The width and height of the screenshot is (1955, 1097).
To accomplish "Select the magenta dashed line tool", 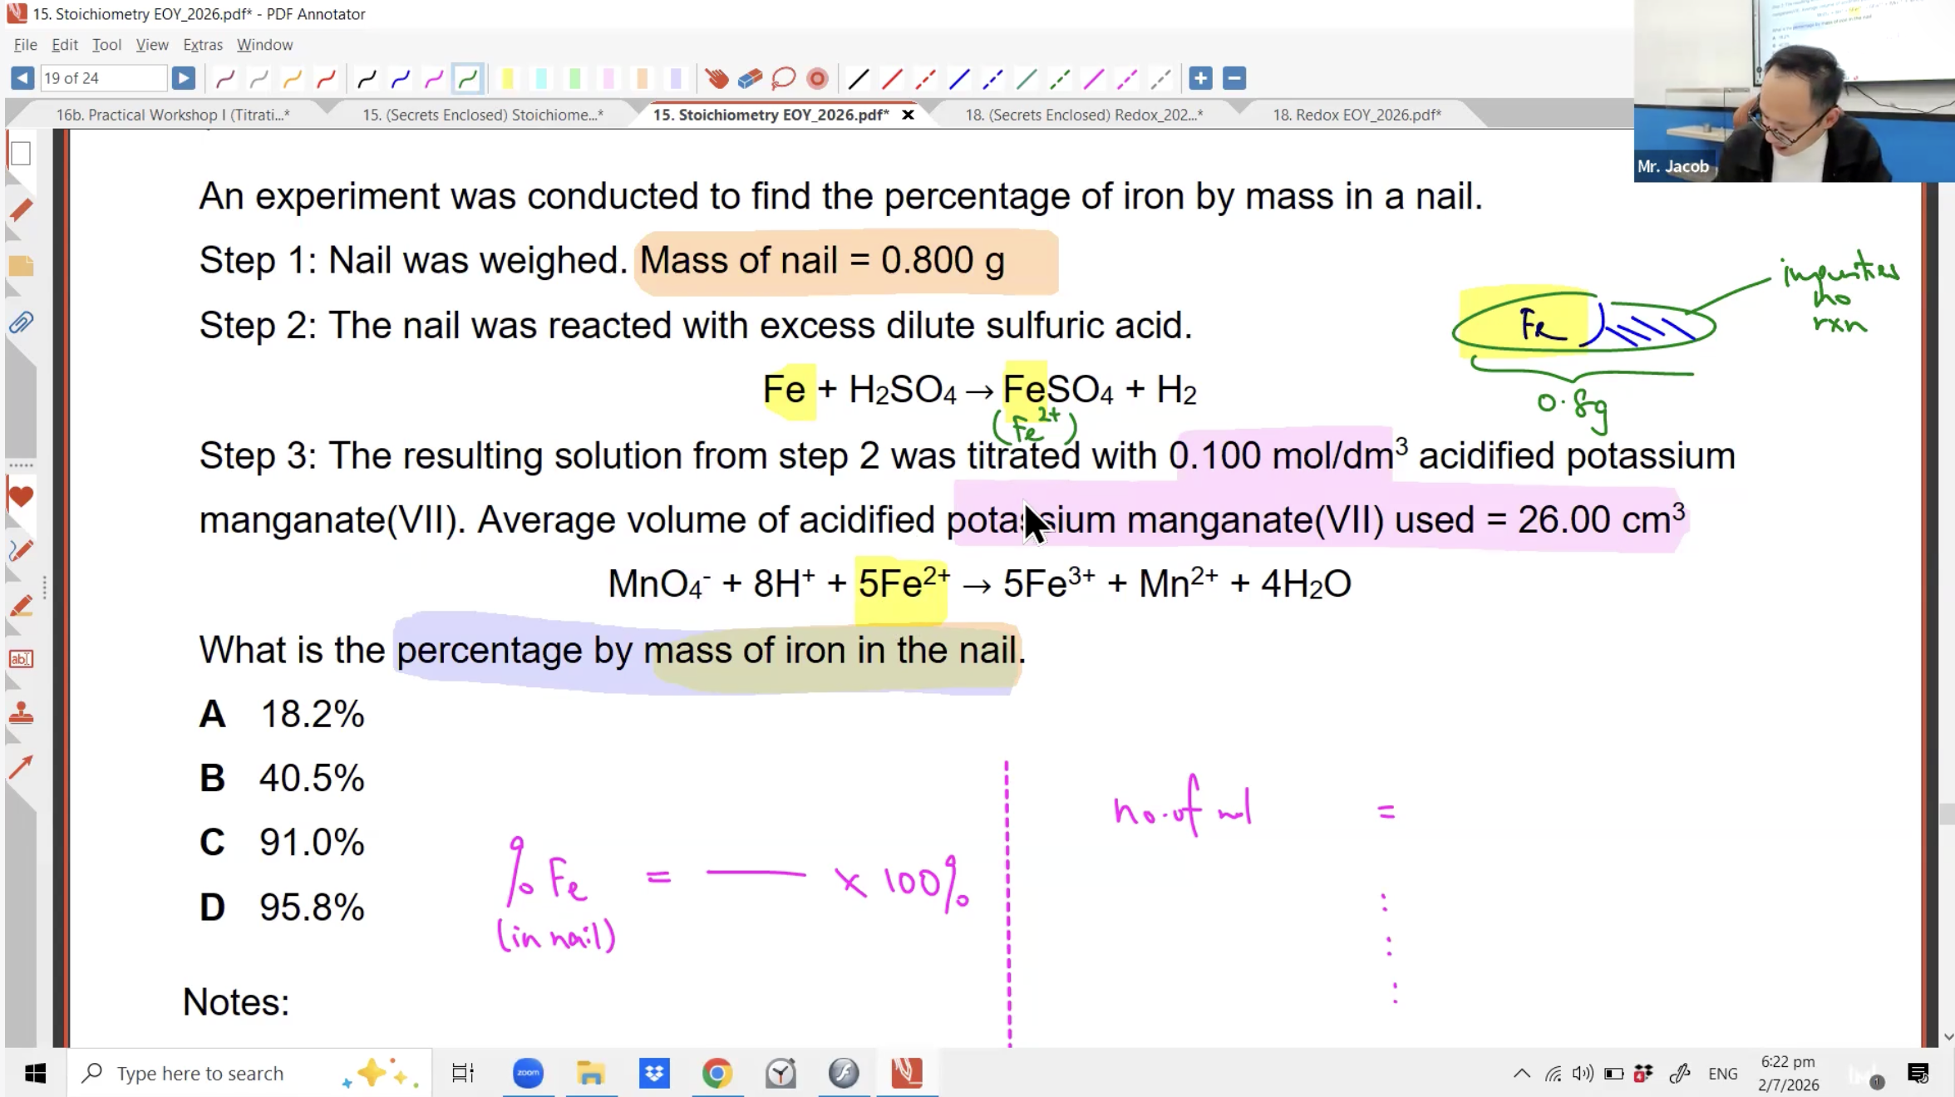I will point(1127,79).
